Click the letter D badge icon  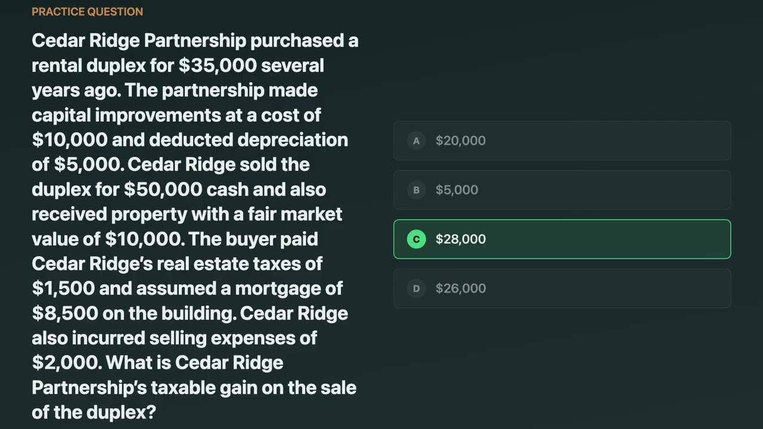416,288
